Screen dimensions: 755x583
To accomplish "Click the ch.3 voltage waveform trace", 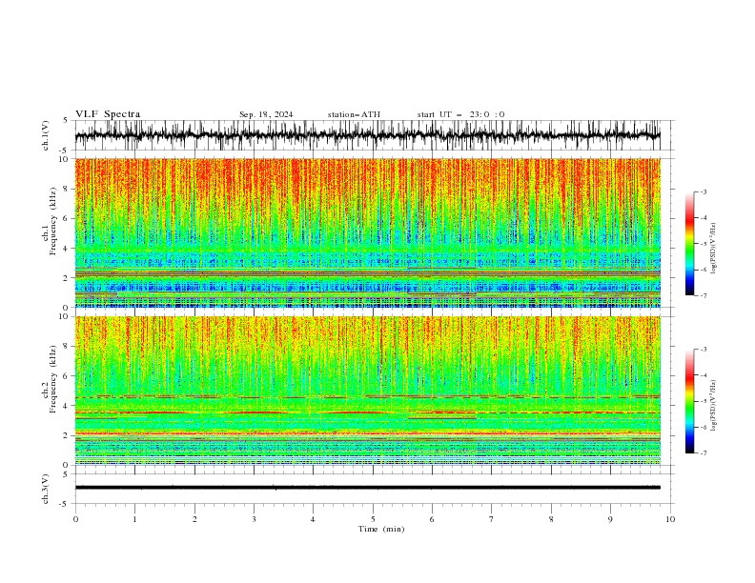I will 368,488.
